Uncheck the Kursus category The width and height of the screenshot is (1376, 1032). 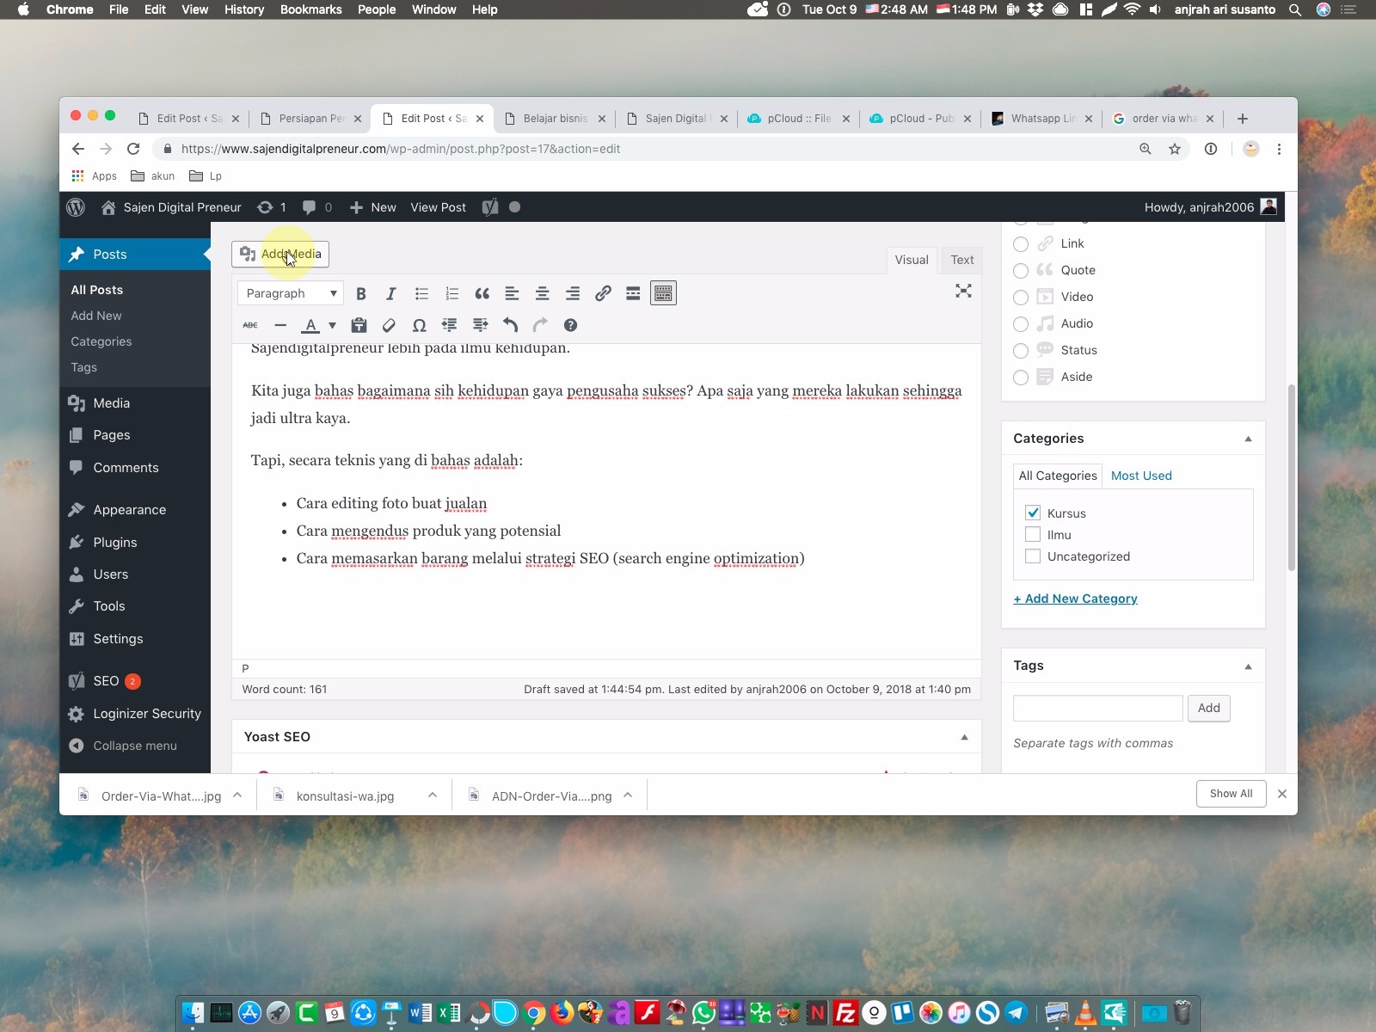click(x=1033, y=513)
